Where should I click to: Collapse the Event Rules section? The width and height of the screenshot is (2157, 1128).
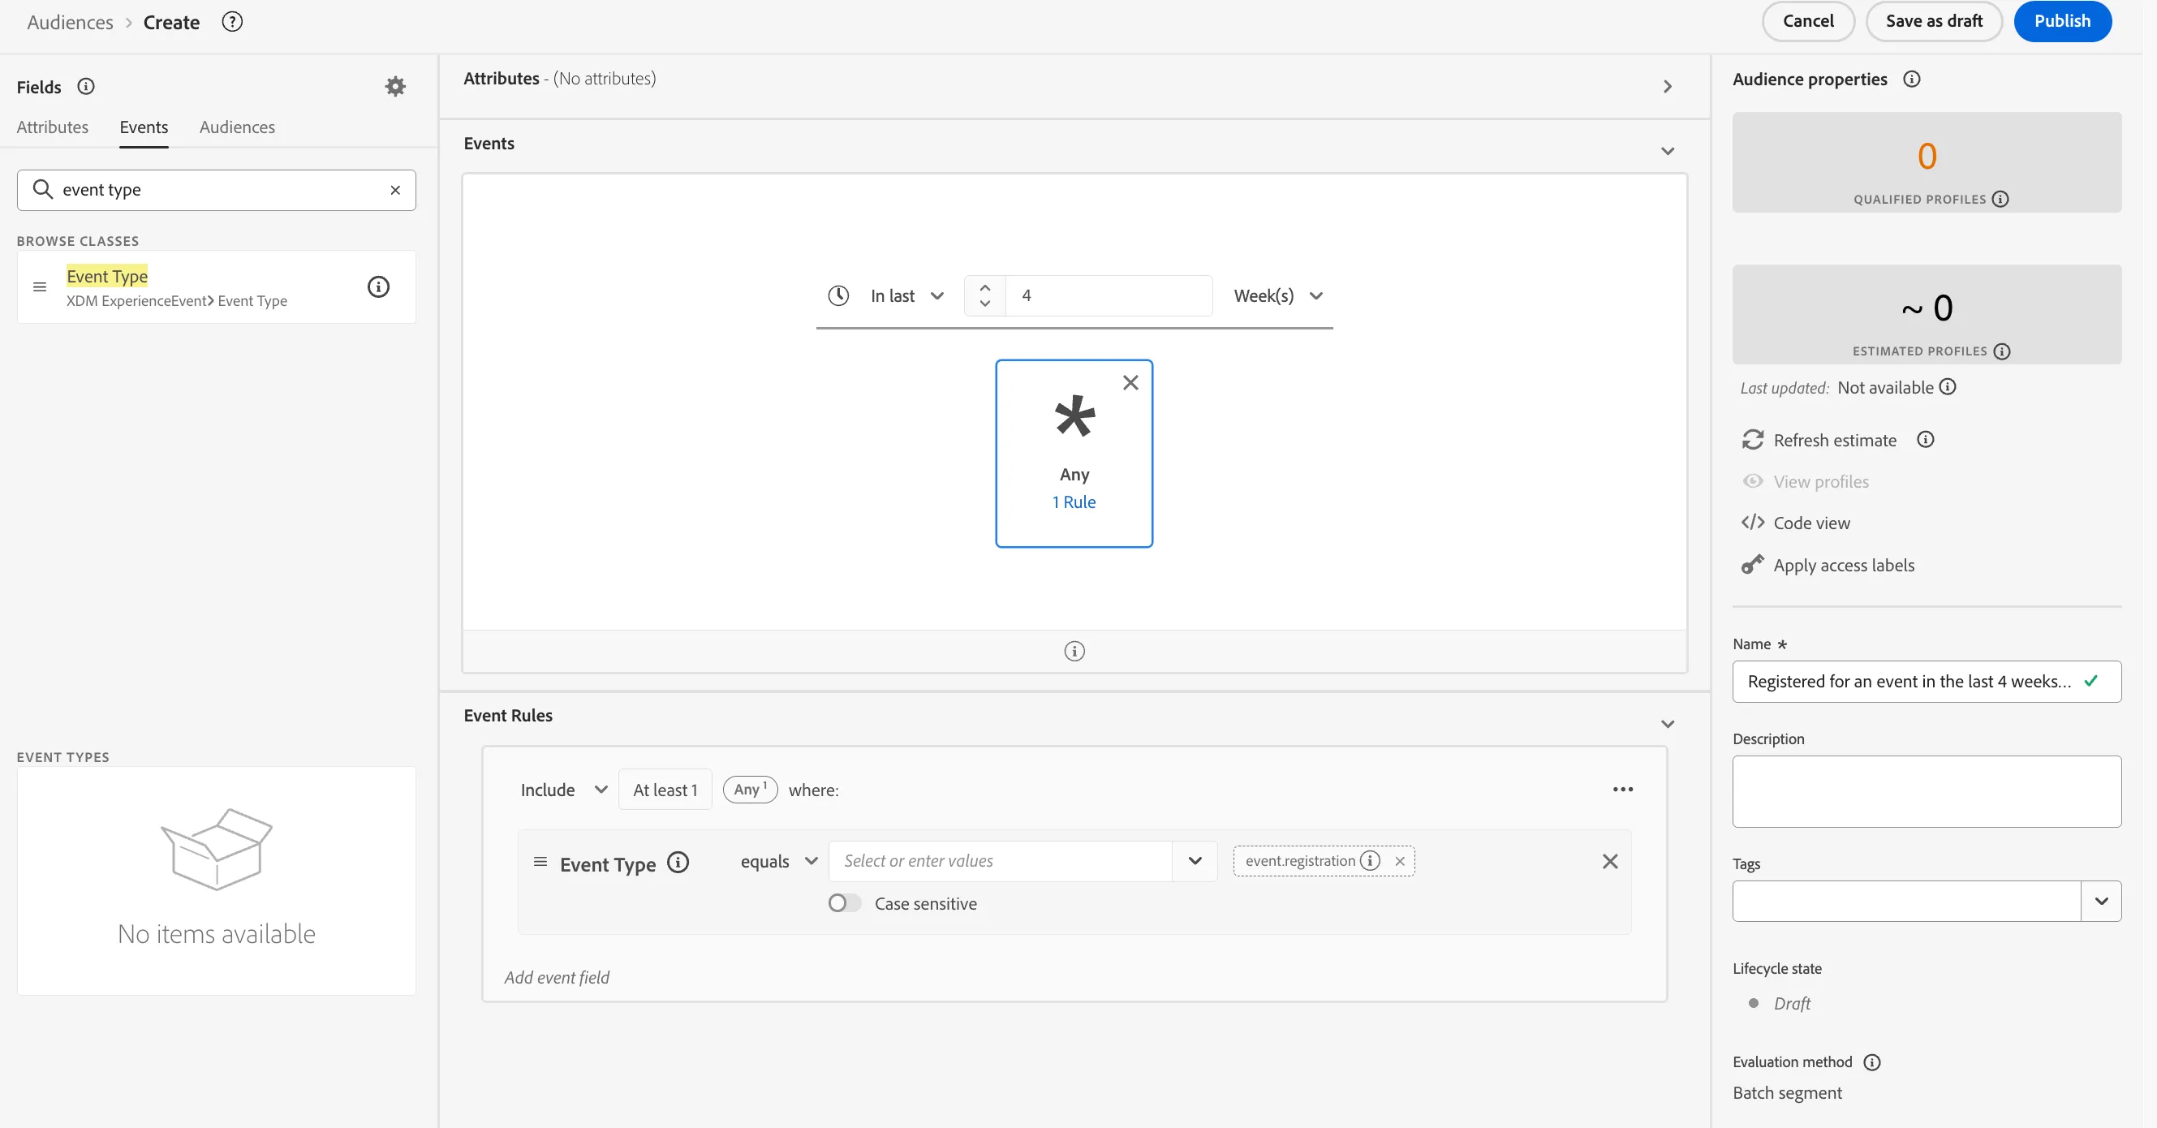tap(1667, 725)
